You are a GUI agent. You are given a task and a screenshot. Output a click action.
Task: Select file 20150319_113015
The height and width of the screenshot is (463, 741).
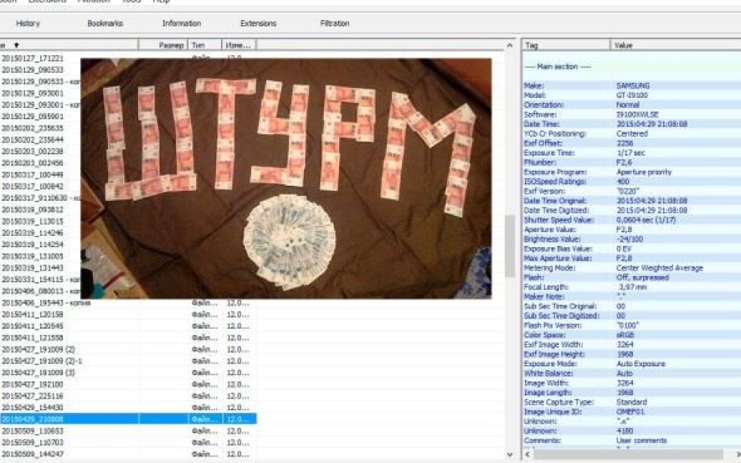[32, 221]
